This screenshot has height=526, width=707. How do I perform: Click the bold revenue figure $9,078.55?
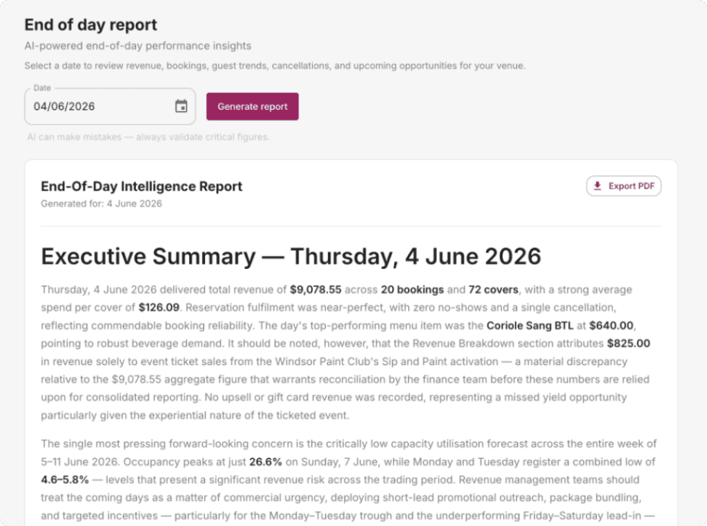tap(316, 290)
